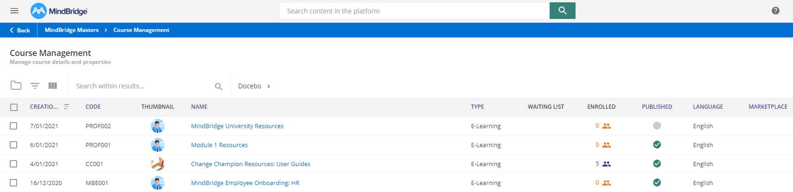The image size is (793, 192).
Task: Select the PROF001 course row checkbox
Action: [x=13, y=145]
